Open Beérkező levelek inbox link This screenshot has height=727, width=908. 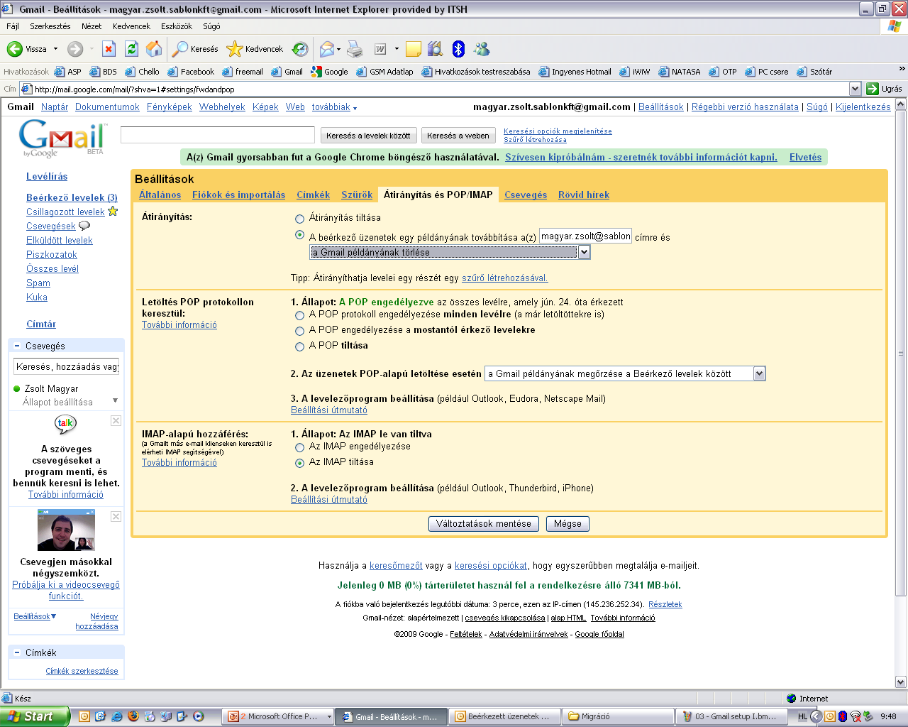tap(72, 197)
